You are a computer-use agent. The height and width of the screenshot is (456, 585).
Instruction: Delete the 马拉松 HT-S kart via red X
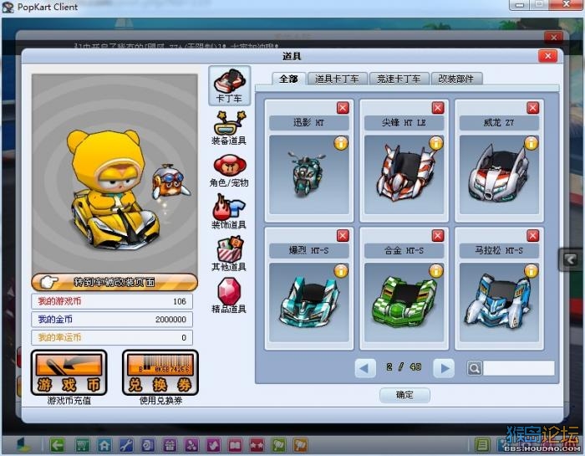coord(533,236)
